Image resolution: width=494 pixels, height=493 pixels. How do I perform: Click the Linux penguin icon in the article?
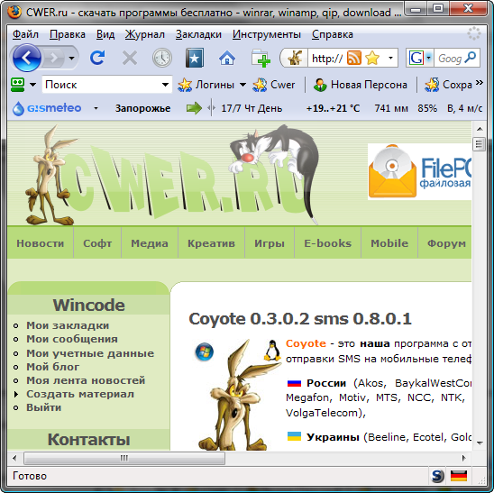click(272, 351)
